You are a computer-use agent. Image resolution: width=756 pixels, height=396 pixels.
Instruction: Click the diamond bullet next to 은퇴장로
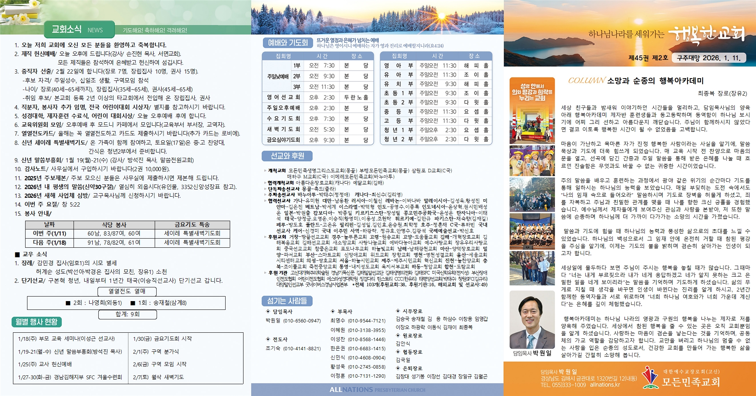(398, 368)
